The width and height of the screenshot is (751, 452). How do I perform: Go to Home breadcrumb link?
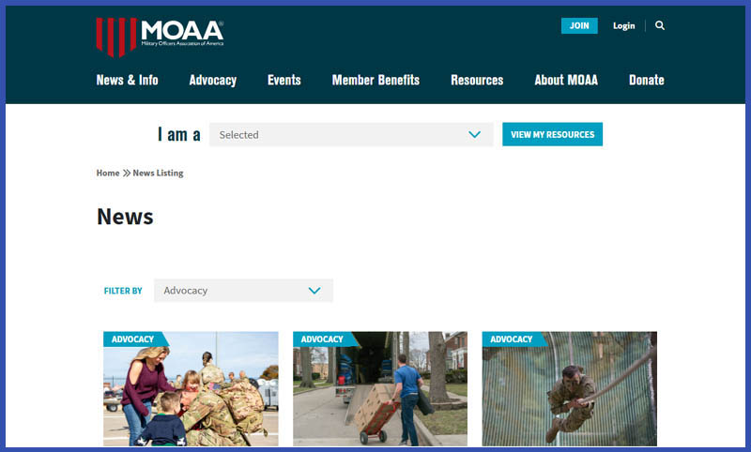[x=108, y=173]
